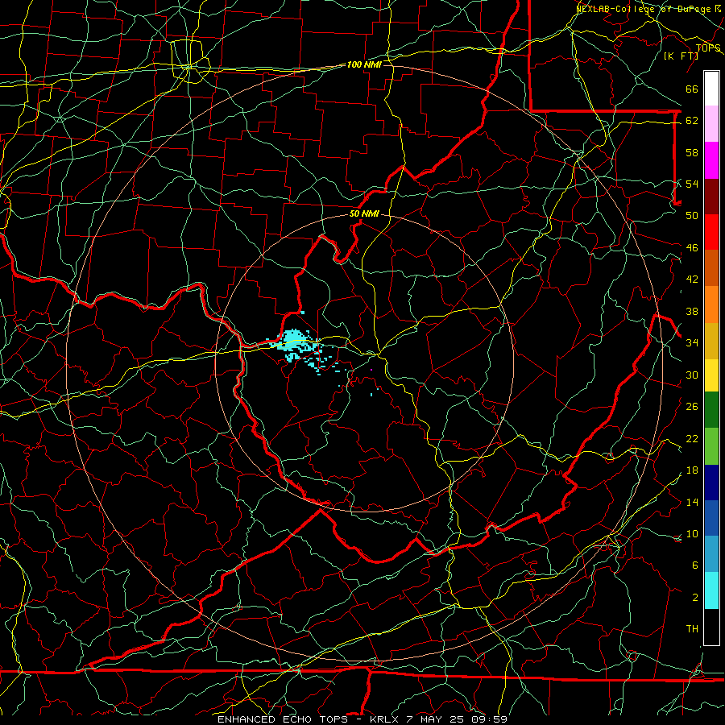Screen dimensions: 725x725
Task: Click the dark green 30 kft legend swatch
Action: [x=711, y=410]
